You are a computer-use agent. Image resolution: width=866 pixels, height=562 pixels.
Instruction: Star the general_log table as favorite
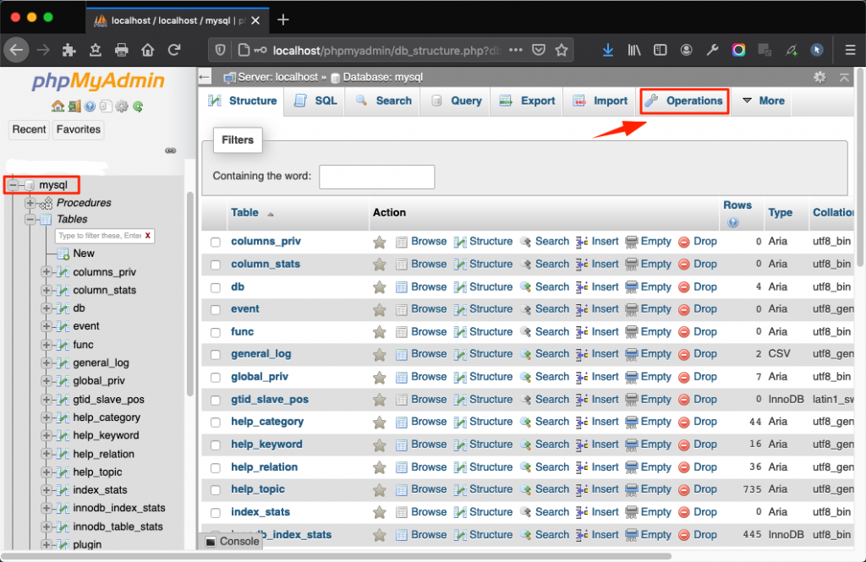point(380,354)
